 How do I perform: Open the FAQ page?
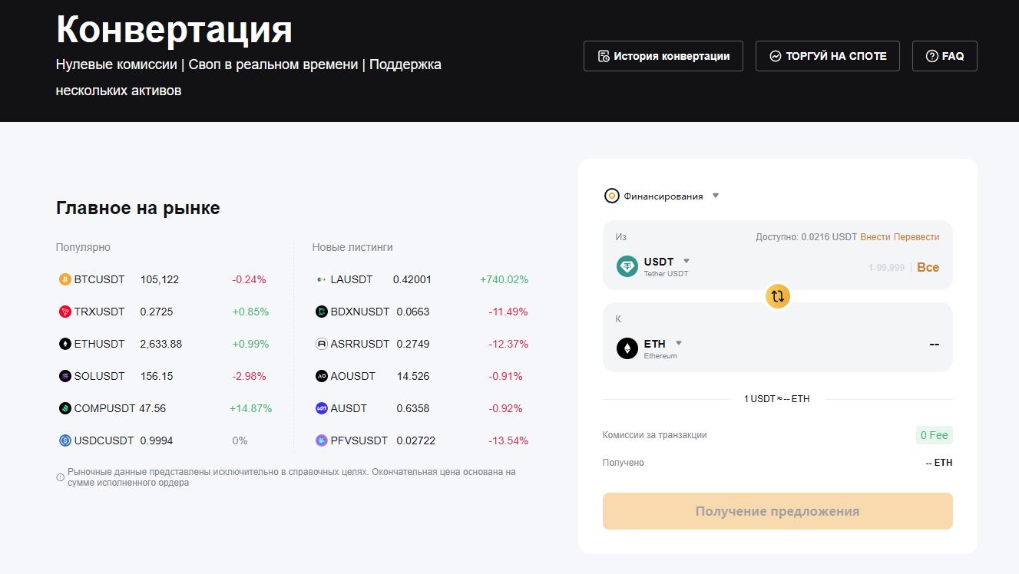[945, 56]
